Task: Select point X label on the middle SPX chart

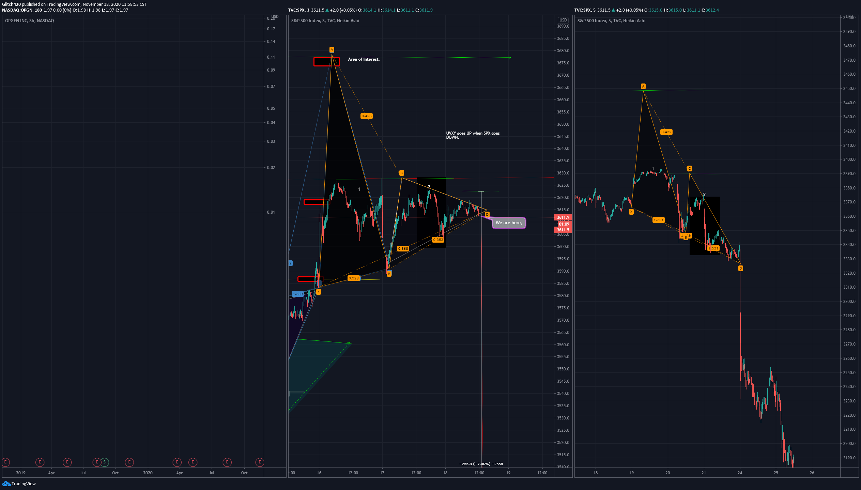Action: [319, 292]
